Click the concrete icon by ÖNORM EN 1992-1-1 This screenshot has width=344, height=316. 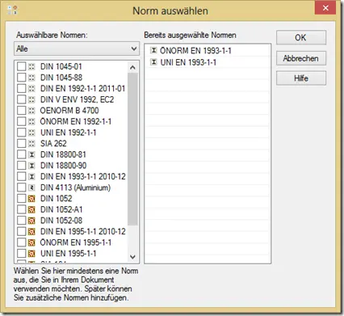click(31, 121)
